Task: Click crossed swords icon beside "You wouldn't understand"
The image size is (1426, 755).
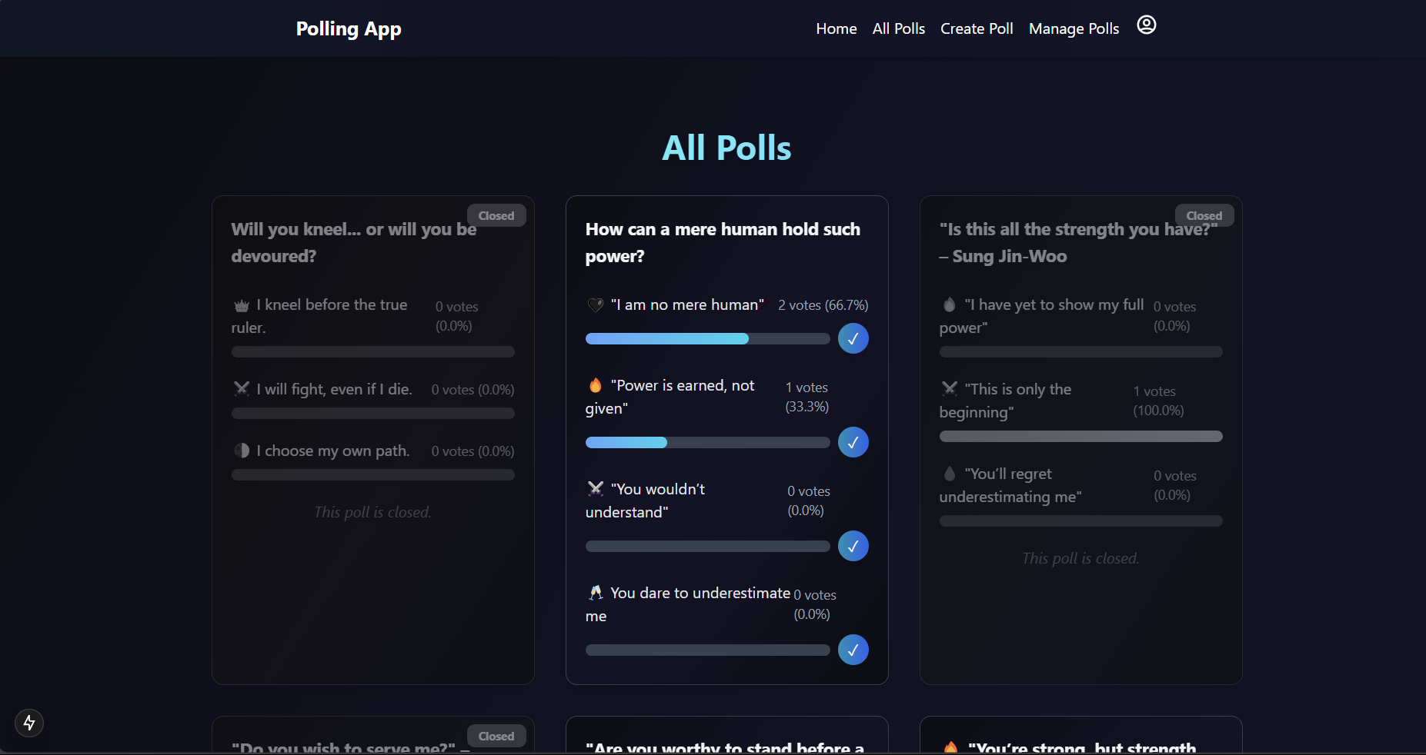Action: 596,489
